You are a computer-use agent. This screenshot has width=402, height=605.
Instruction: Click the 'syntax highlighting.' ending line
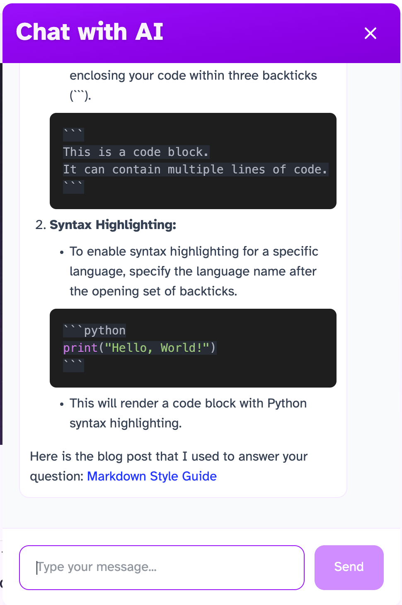pyautogui.click(x=126, y=423)
